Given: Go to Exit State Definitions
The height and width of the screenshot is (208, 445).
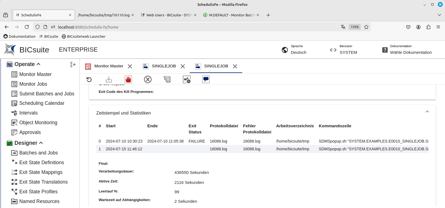Looking at the screenshot, I should (x=41, y=163).
